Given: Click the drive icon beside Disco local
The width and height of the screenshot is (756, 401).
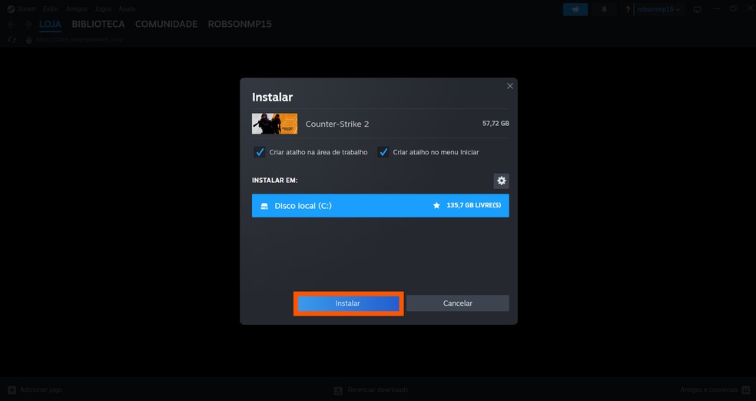Looking at the screenshot, I should (x=264, y=206).
